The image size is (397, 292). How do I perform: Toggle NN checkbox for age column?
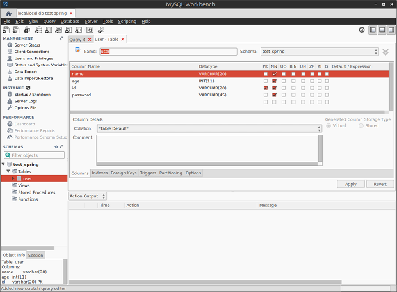[274, 81]
